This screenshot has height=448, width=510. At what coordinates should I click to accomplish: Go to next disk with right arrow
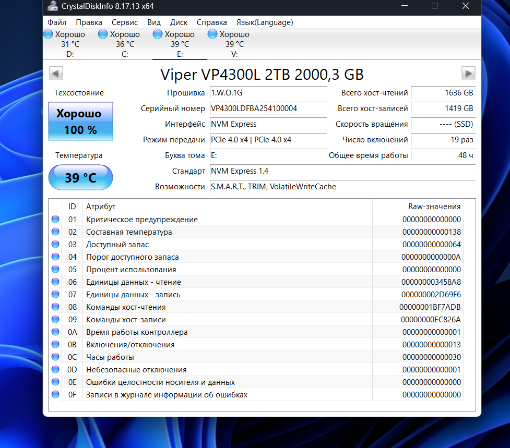(x=469, y=73)
